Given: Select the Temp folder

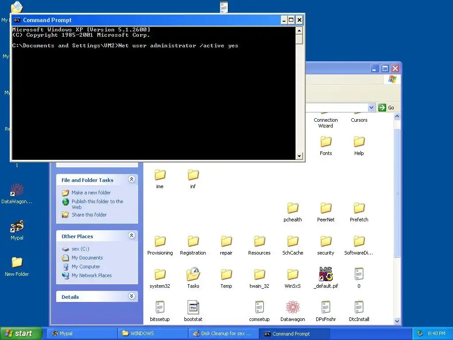Looking at the screenshot, I should coord(226,279).
